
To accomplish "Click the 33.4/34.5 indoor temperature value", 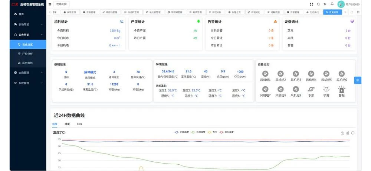I will pyautogui.click(x=168, y=71).
